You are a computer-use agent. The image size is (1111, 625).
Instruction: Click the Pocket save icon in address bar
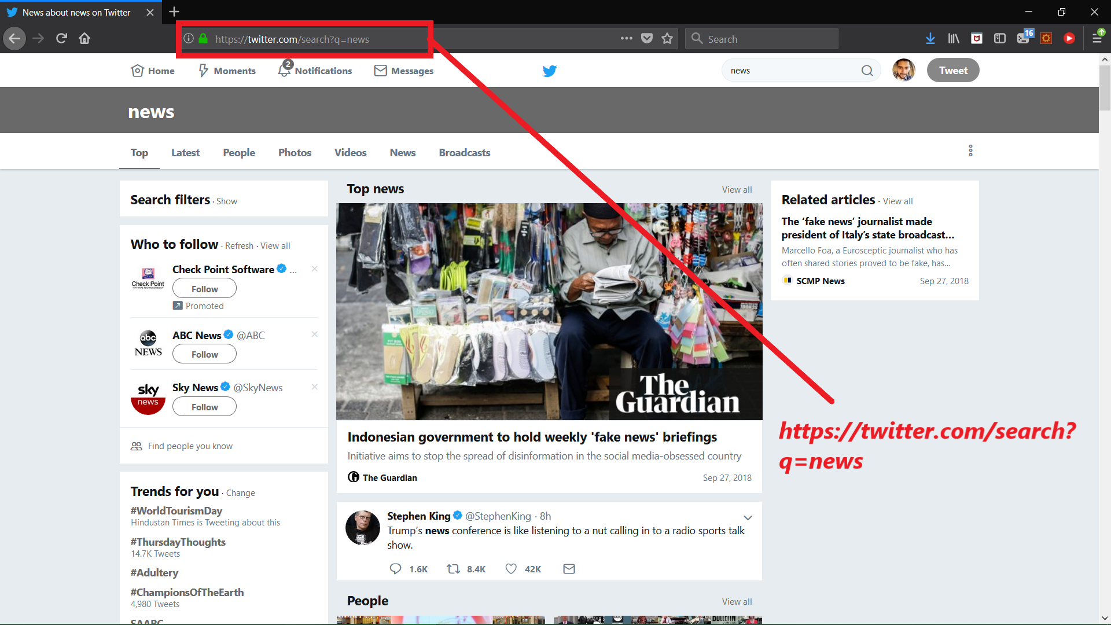coord(647,39)
